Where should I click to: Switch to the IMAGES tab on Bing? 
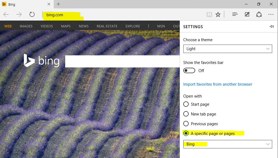click(26, 26)
